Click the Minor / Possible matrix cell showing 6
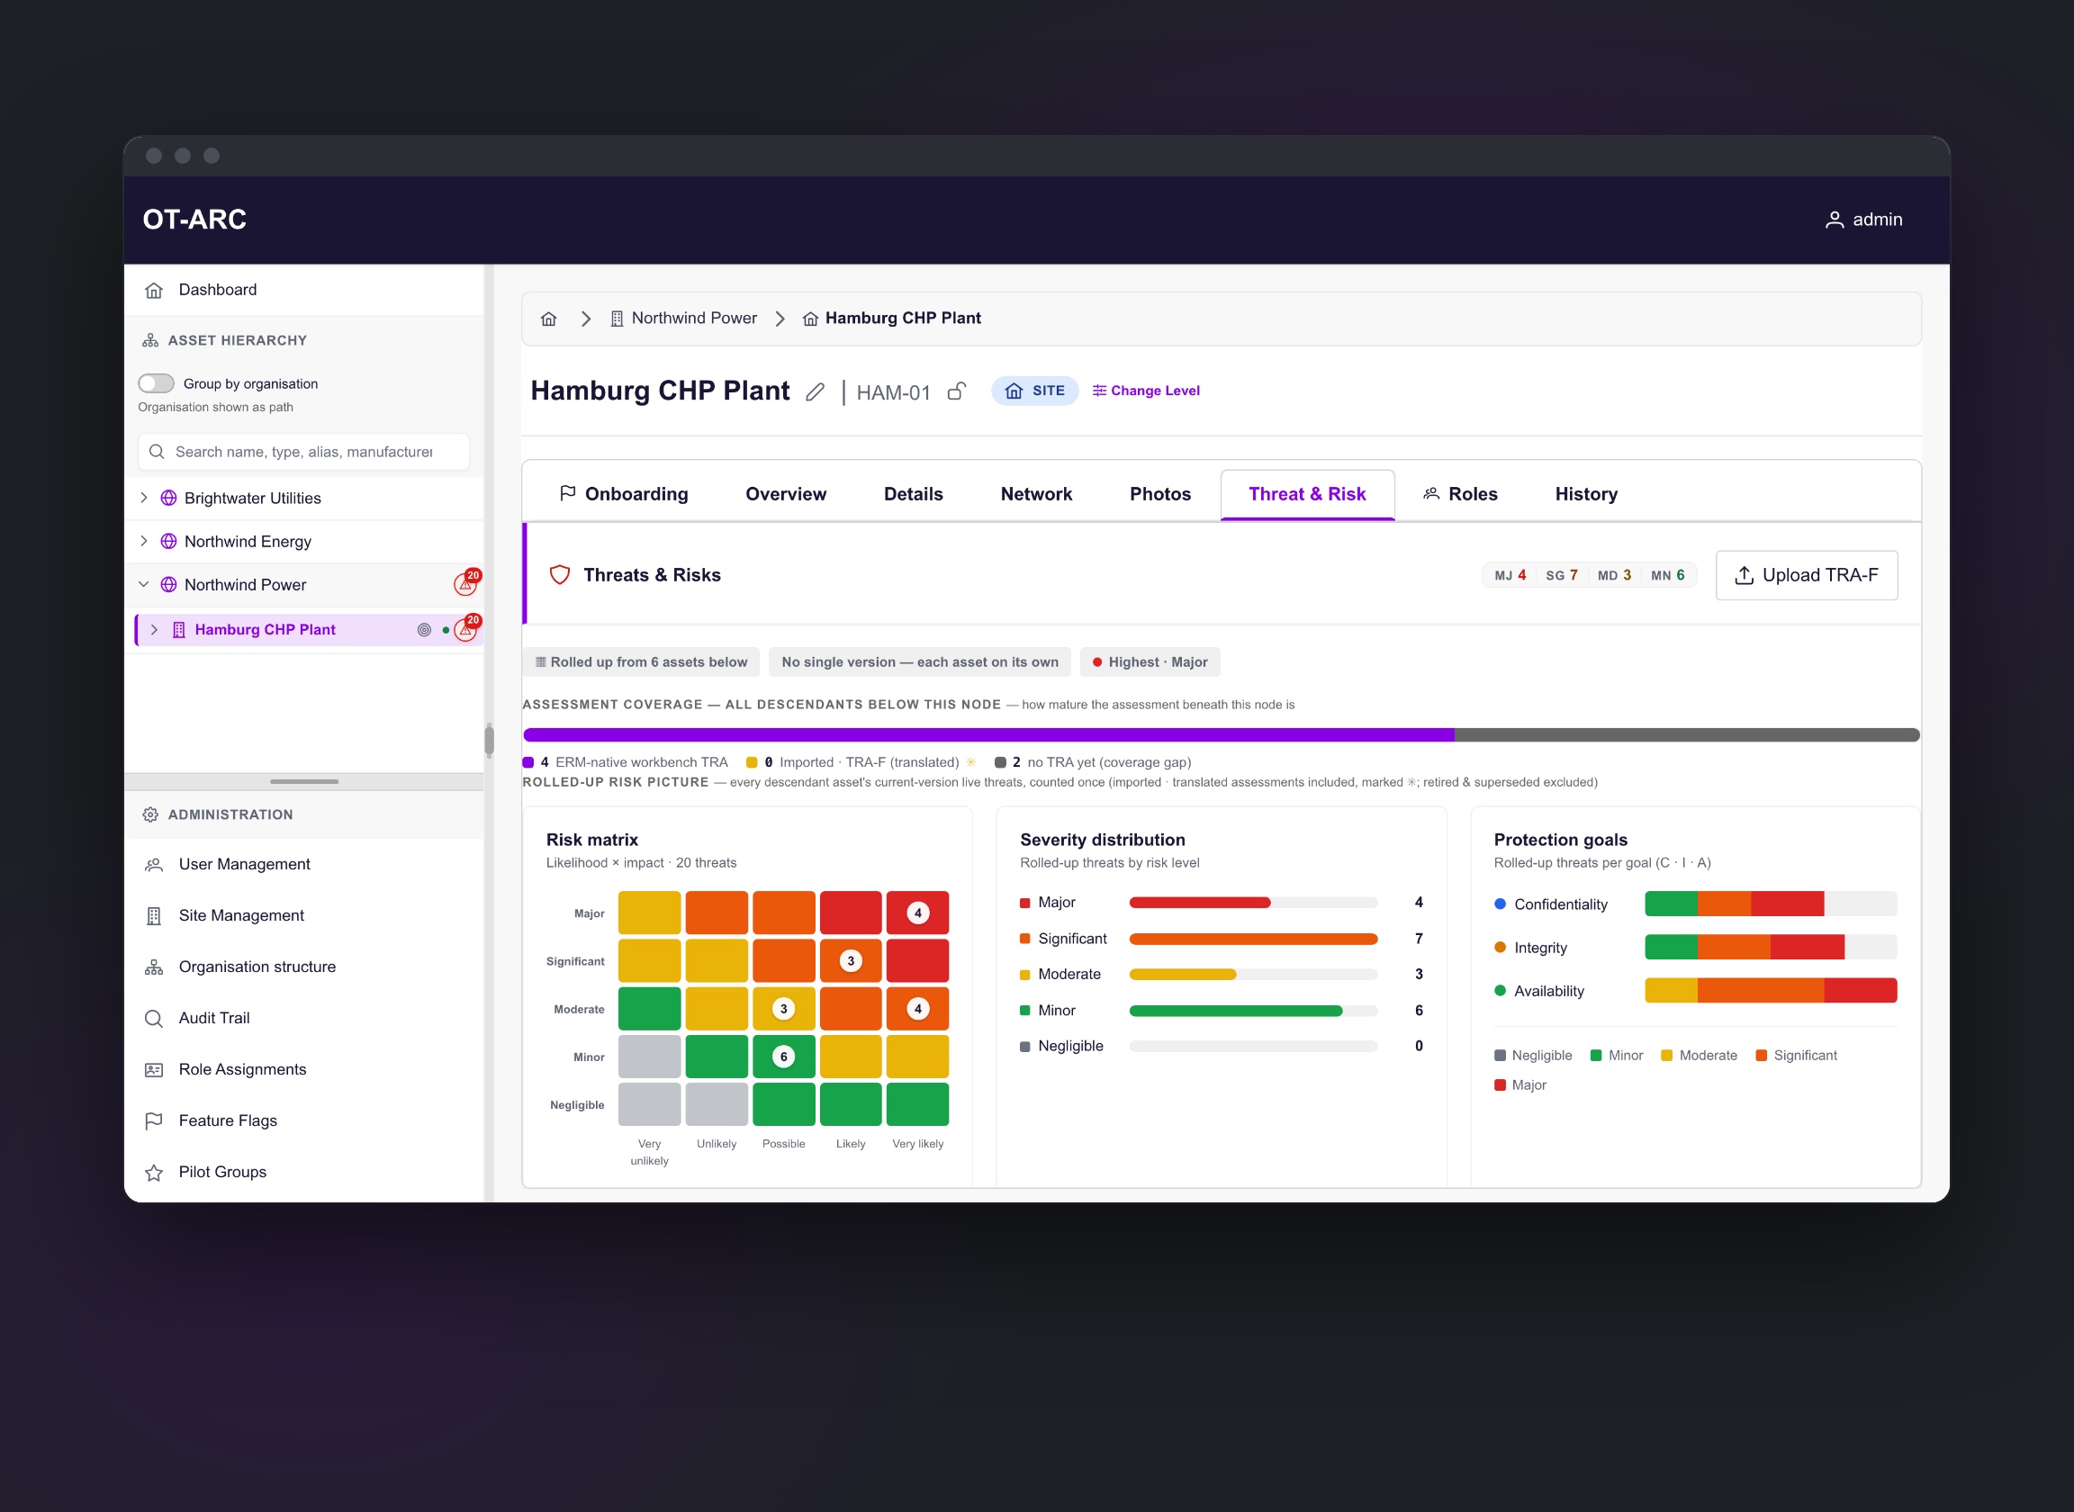This screenshot has height=1512, width=2074. pos(783,1057)
